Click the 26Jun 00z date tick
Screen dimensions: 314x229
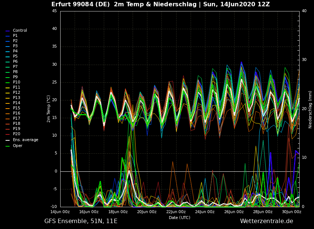pos(234,212)
